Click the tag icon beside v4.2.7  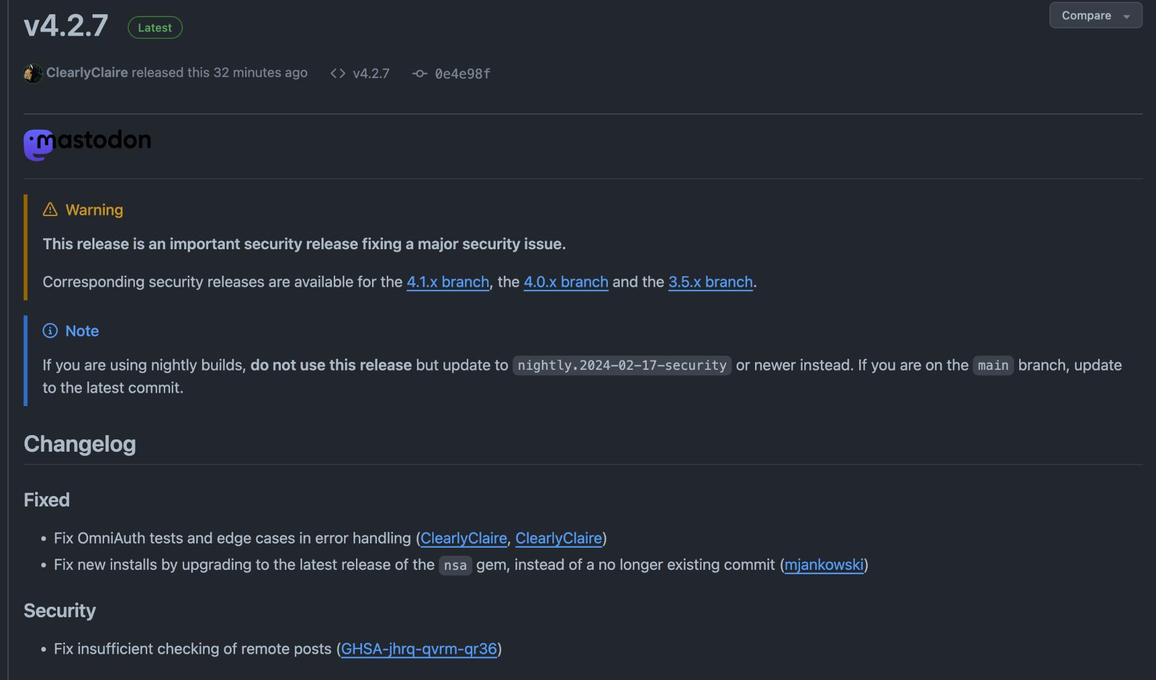pos(338,73)
